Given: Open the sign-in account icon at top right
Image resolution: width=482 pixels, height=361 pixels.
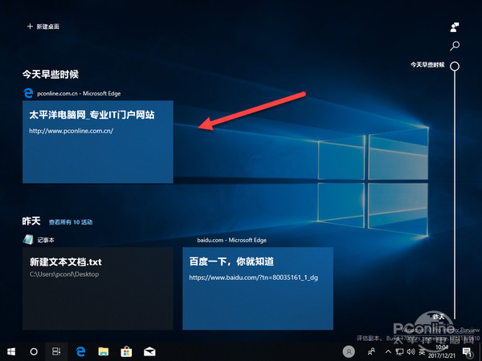Looking at the screenshot, I should click(455, 27).
